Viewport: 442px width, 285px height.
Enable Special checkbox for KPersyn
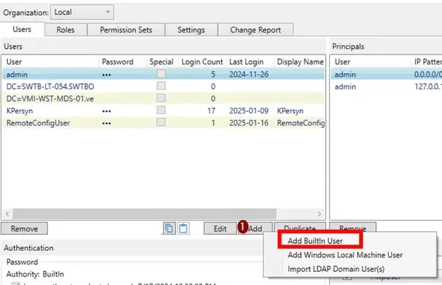point(161,111)
